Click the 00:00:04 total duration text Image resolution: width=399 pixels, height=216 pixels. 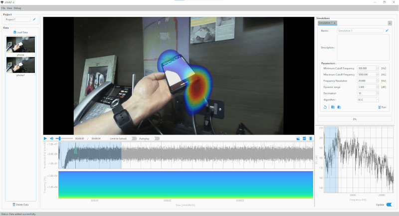pos(96,139)
